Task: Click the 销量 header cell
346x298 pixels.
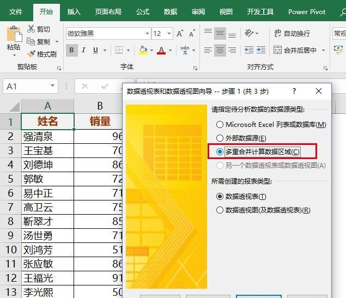Action: pos(99,121)
